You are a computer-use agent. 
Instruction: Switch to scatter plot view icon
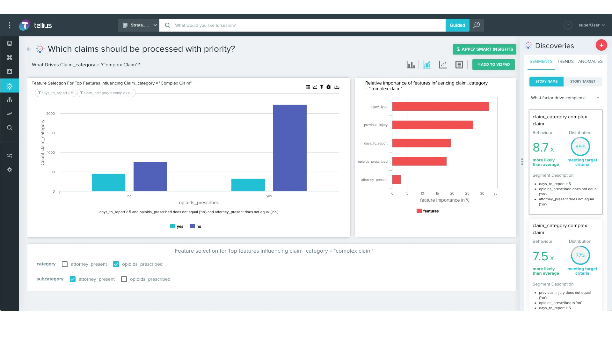tap(443, 64)
